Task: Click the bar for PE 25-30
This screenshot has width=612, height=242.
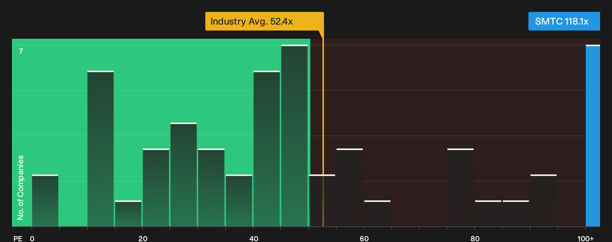Action: click(184, 175)
